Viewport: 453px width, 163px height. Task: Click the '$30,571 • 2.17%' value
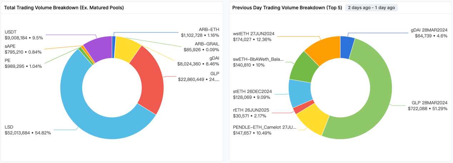coord(249,116)
